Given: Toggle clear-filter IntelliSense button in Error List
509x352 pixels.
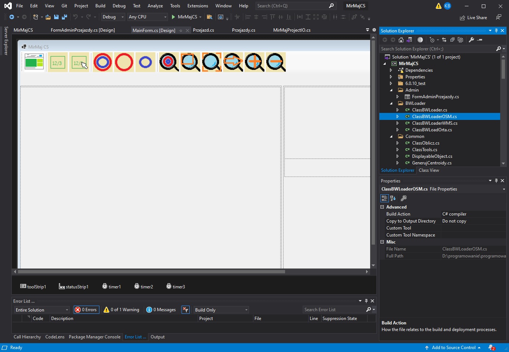Looking at the screenshot, I should [x=186, y=310].
